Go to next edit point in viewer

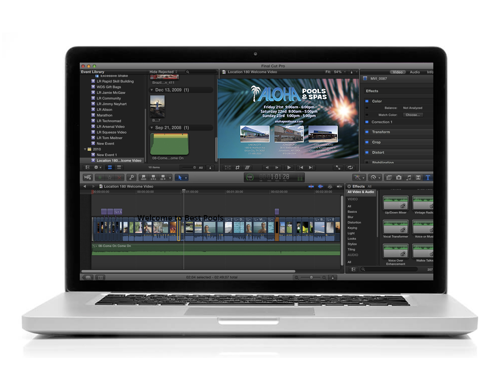coord(311,167)
